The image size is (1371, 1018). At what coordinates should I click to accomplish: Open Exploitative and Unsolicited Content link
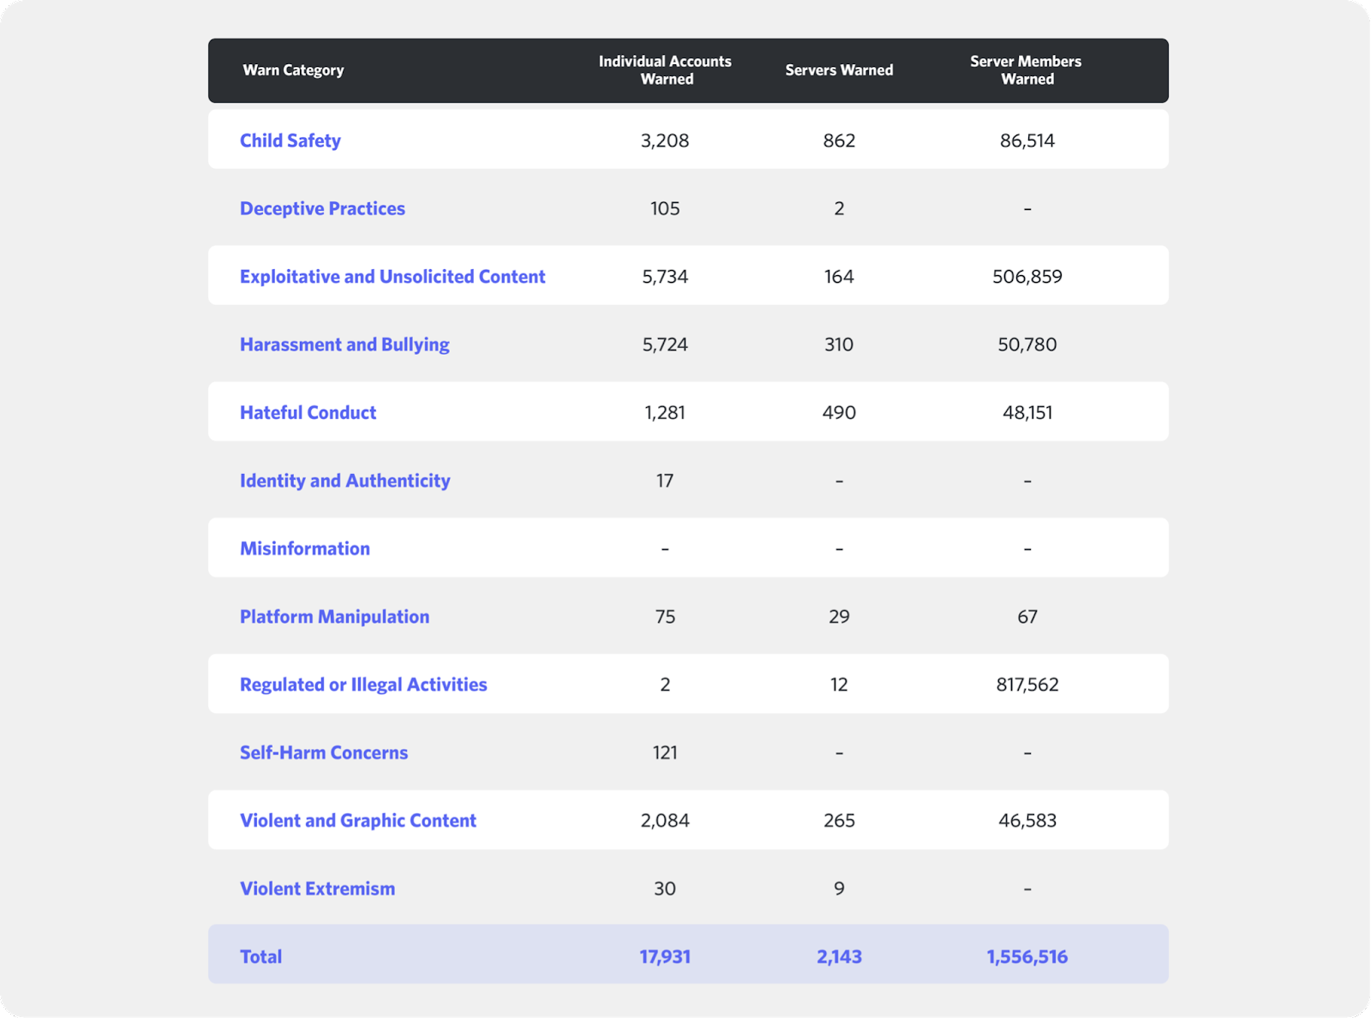pos(392,276)
